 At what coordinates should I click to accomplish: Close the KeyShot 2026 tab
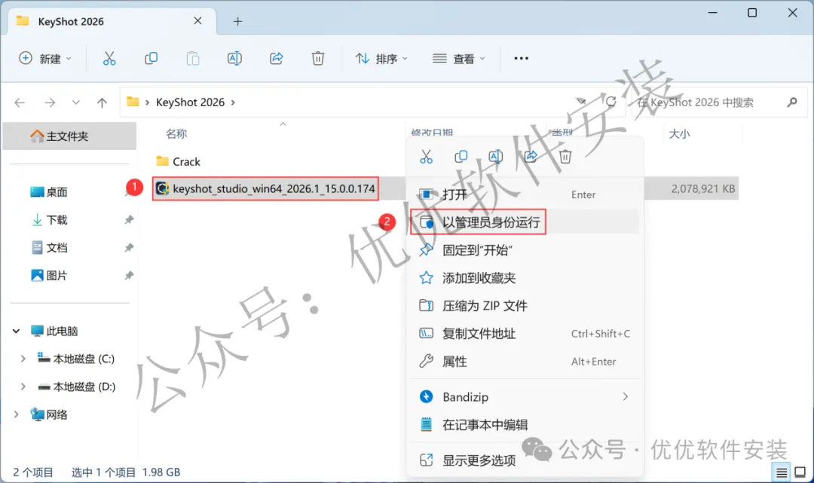tap(197, 21)
